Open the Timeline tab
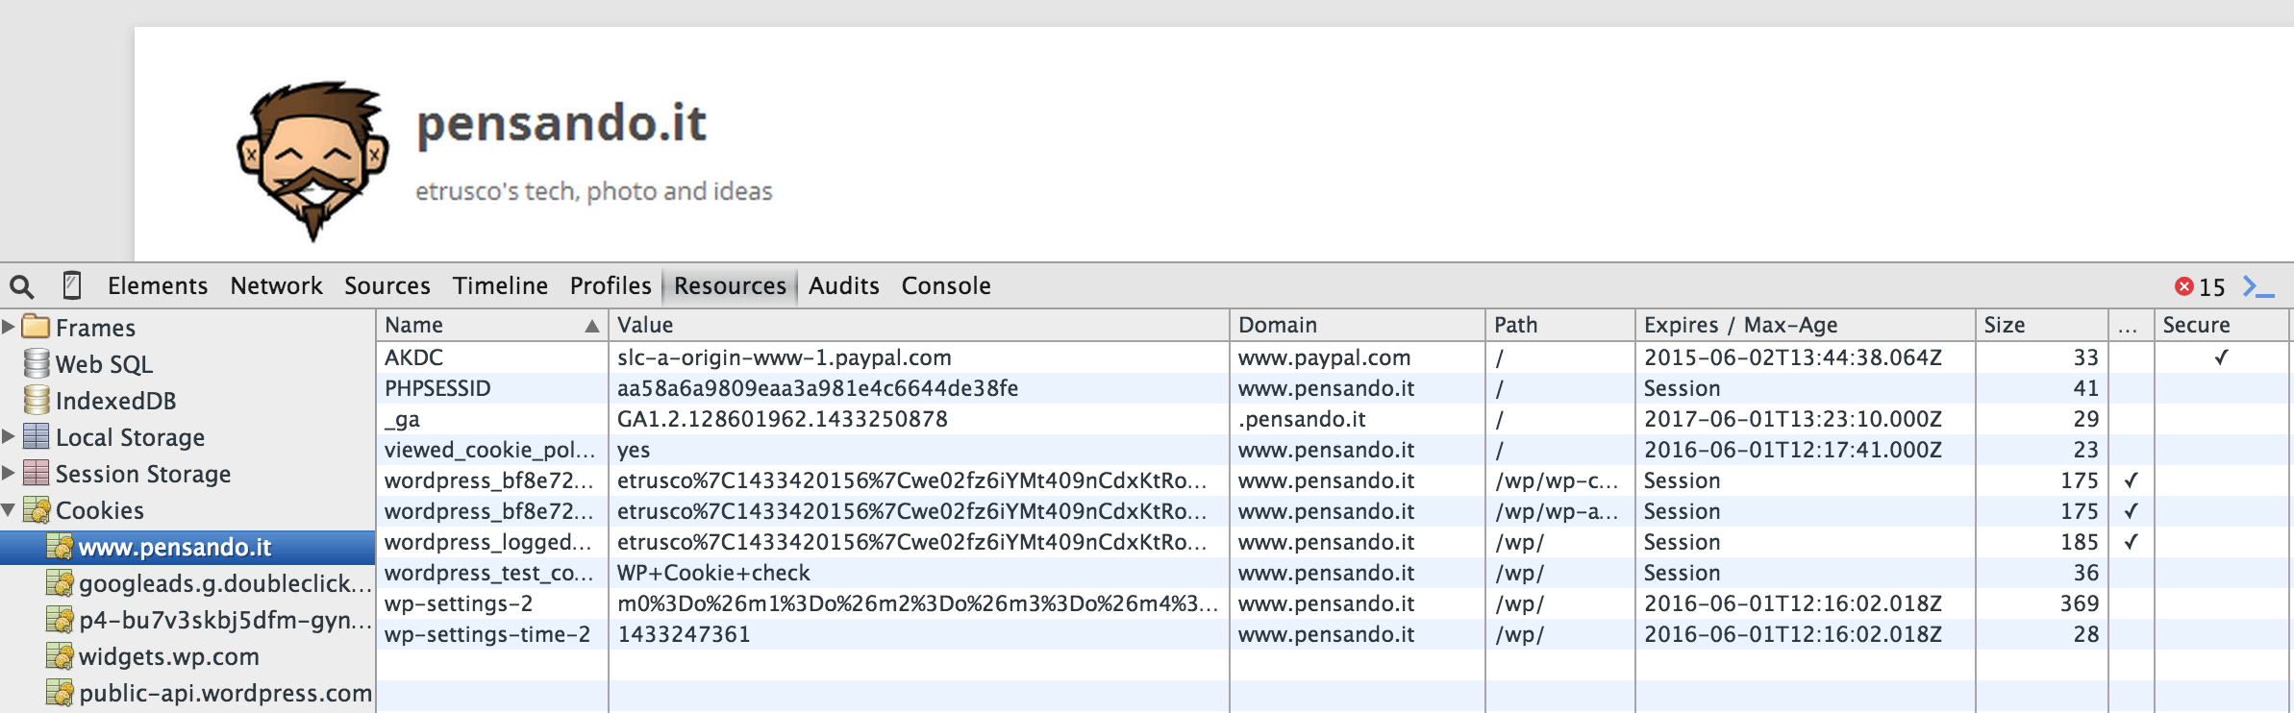 tap(500, 285)
